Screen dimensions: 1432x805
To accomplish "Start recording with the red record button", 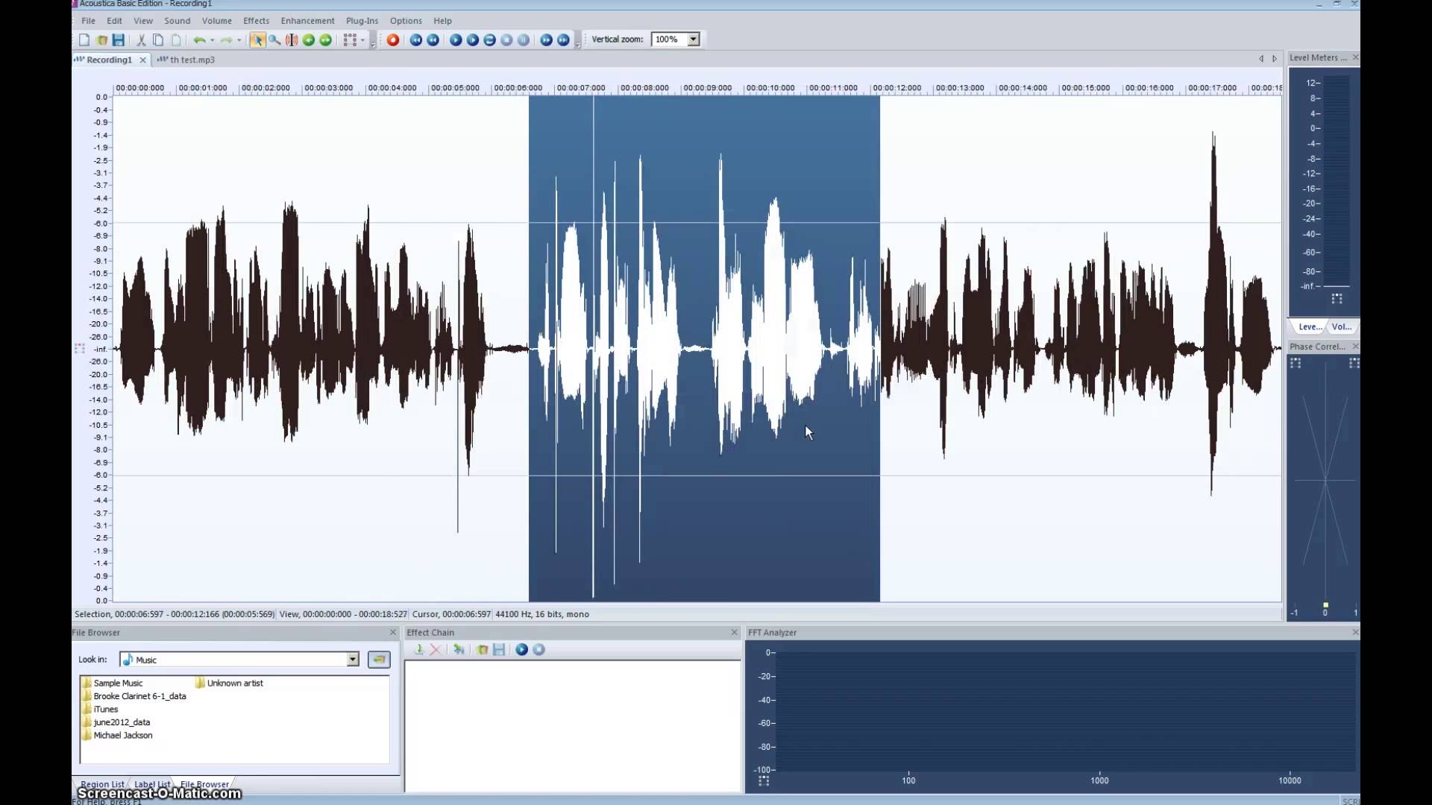I will click(x=393, y=40).
